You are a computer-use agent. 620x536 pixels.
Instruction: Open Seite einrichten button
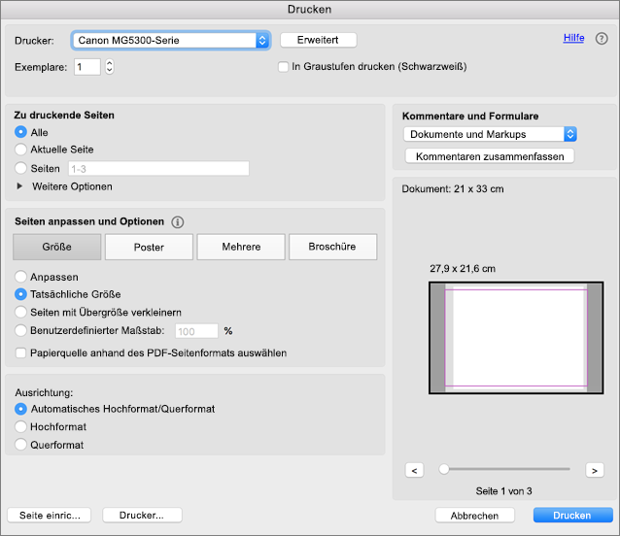[x=50, y=515]
